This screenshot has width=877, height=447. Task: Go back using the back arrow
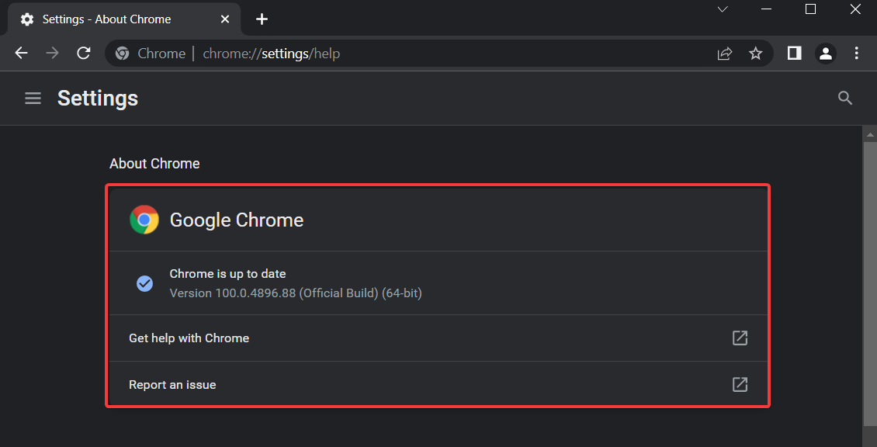[21, 53]
